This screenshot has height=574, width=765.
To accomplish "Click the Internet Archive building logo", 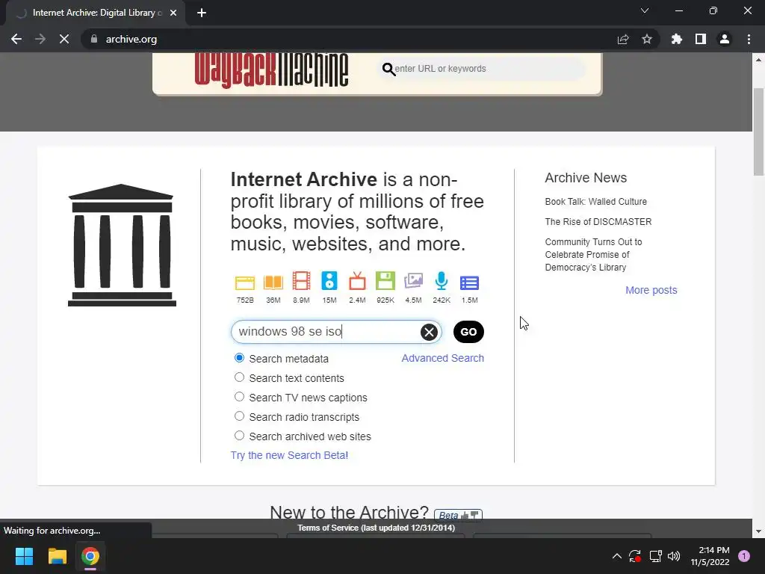I will pyautogui.click(x=122, y=245).
